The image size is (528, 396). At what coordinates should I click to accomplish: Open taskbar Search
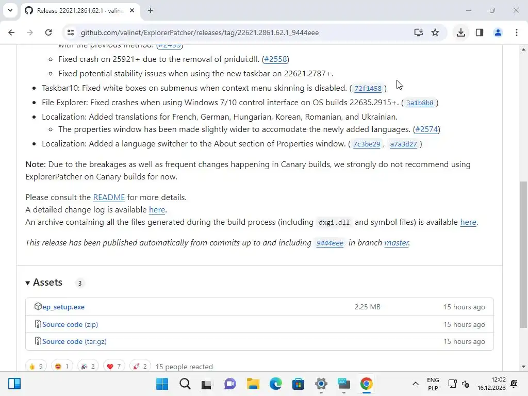[185, 384]
